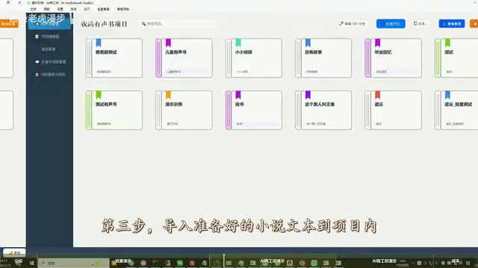Click the blue 新建项目 button
The image size is (478, 268).
click(391, 24)
